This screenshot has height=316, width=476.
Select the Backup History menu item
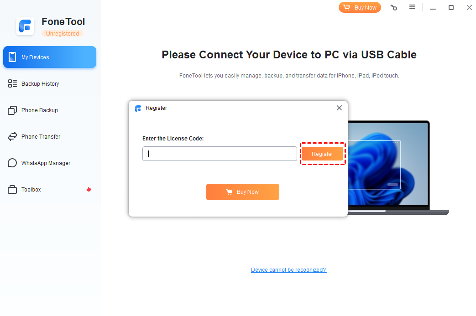(x=50, y=84)
